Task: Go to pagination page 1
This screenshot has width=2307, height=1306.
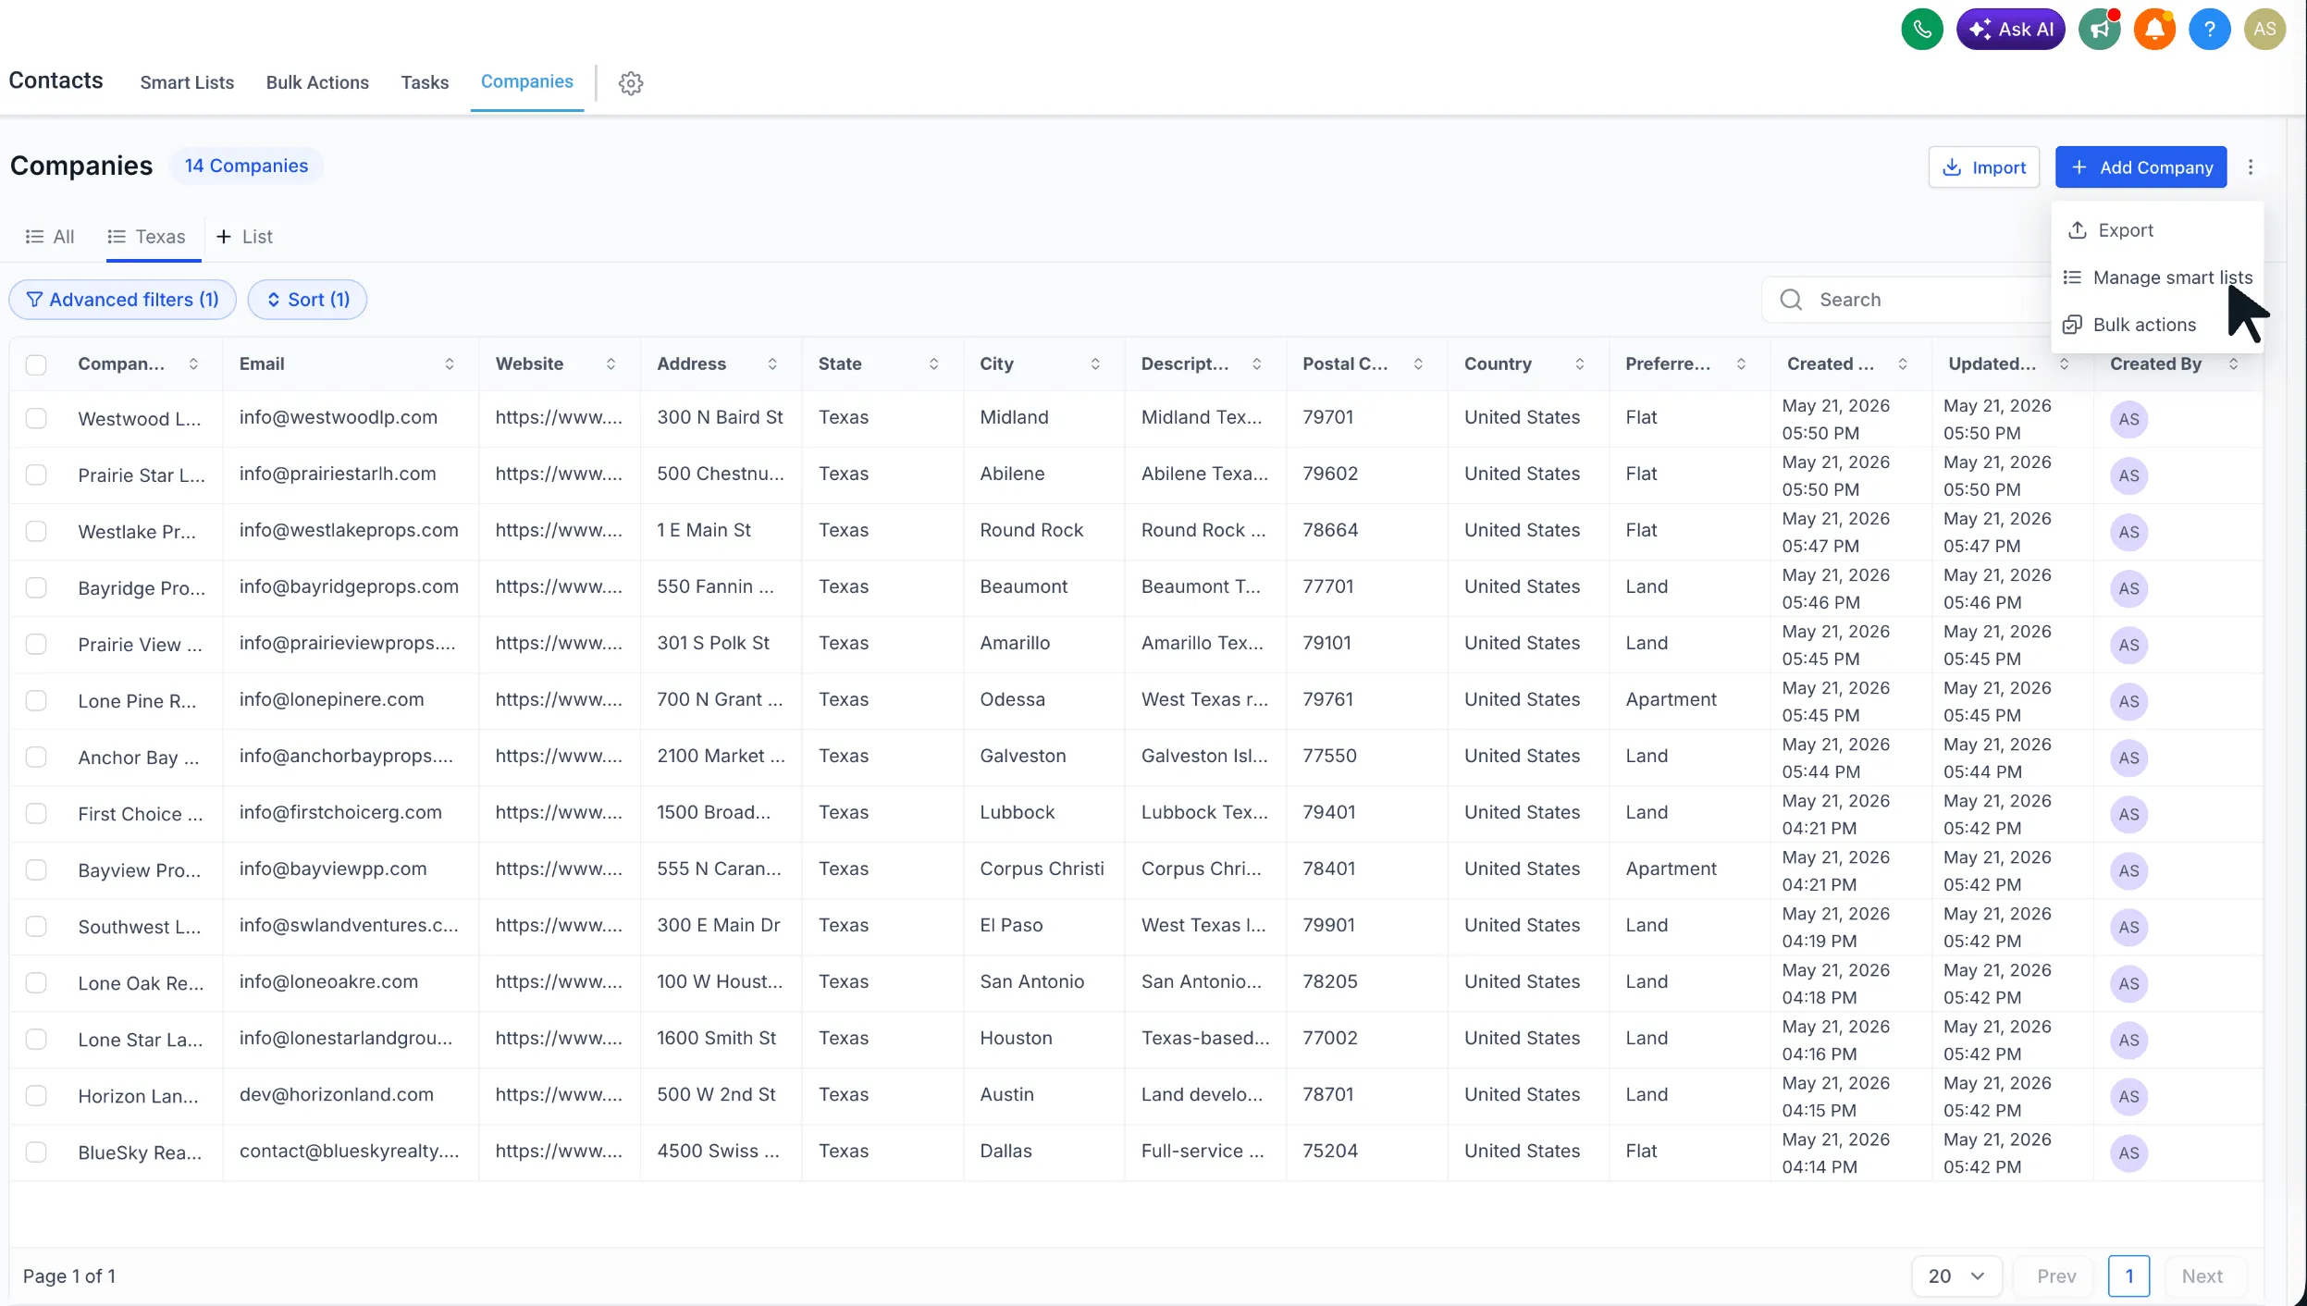Action: click(2128, 1276)
